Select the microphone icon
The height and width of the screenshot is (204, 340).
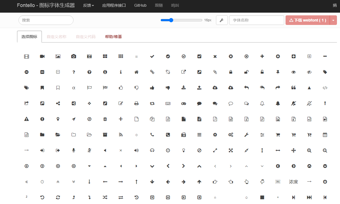click(74, 150)
